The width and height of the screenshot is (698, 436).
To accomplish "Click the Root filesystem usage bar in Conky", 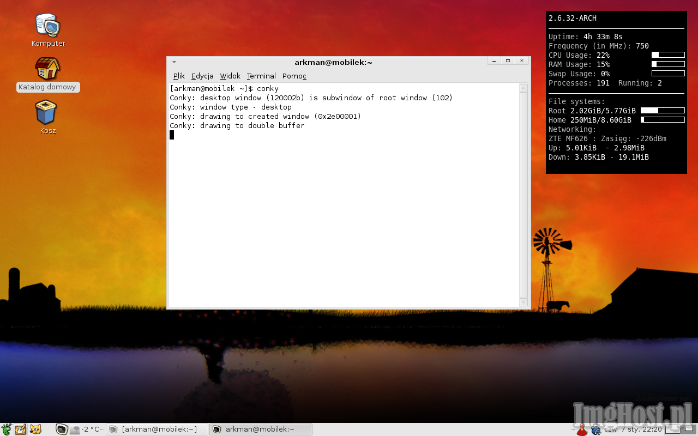I will pyautogui.click(x=663, y=111).
